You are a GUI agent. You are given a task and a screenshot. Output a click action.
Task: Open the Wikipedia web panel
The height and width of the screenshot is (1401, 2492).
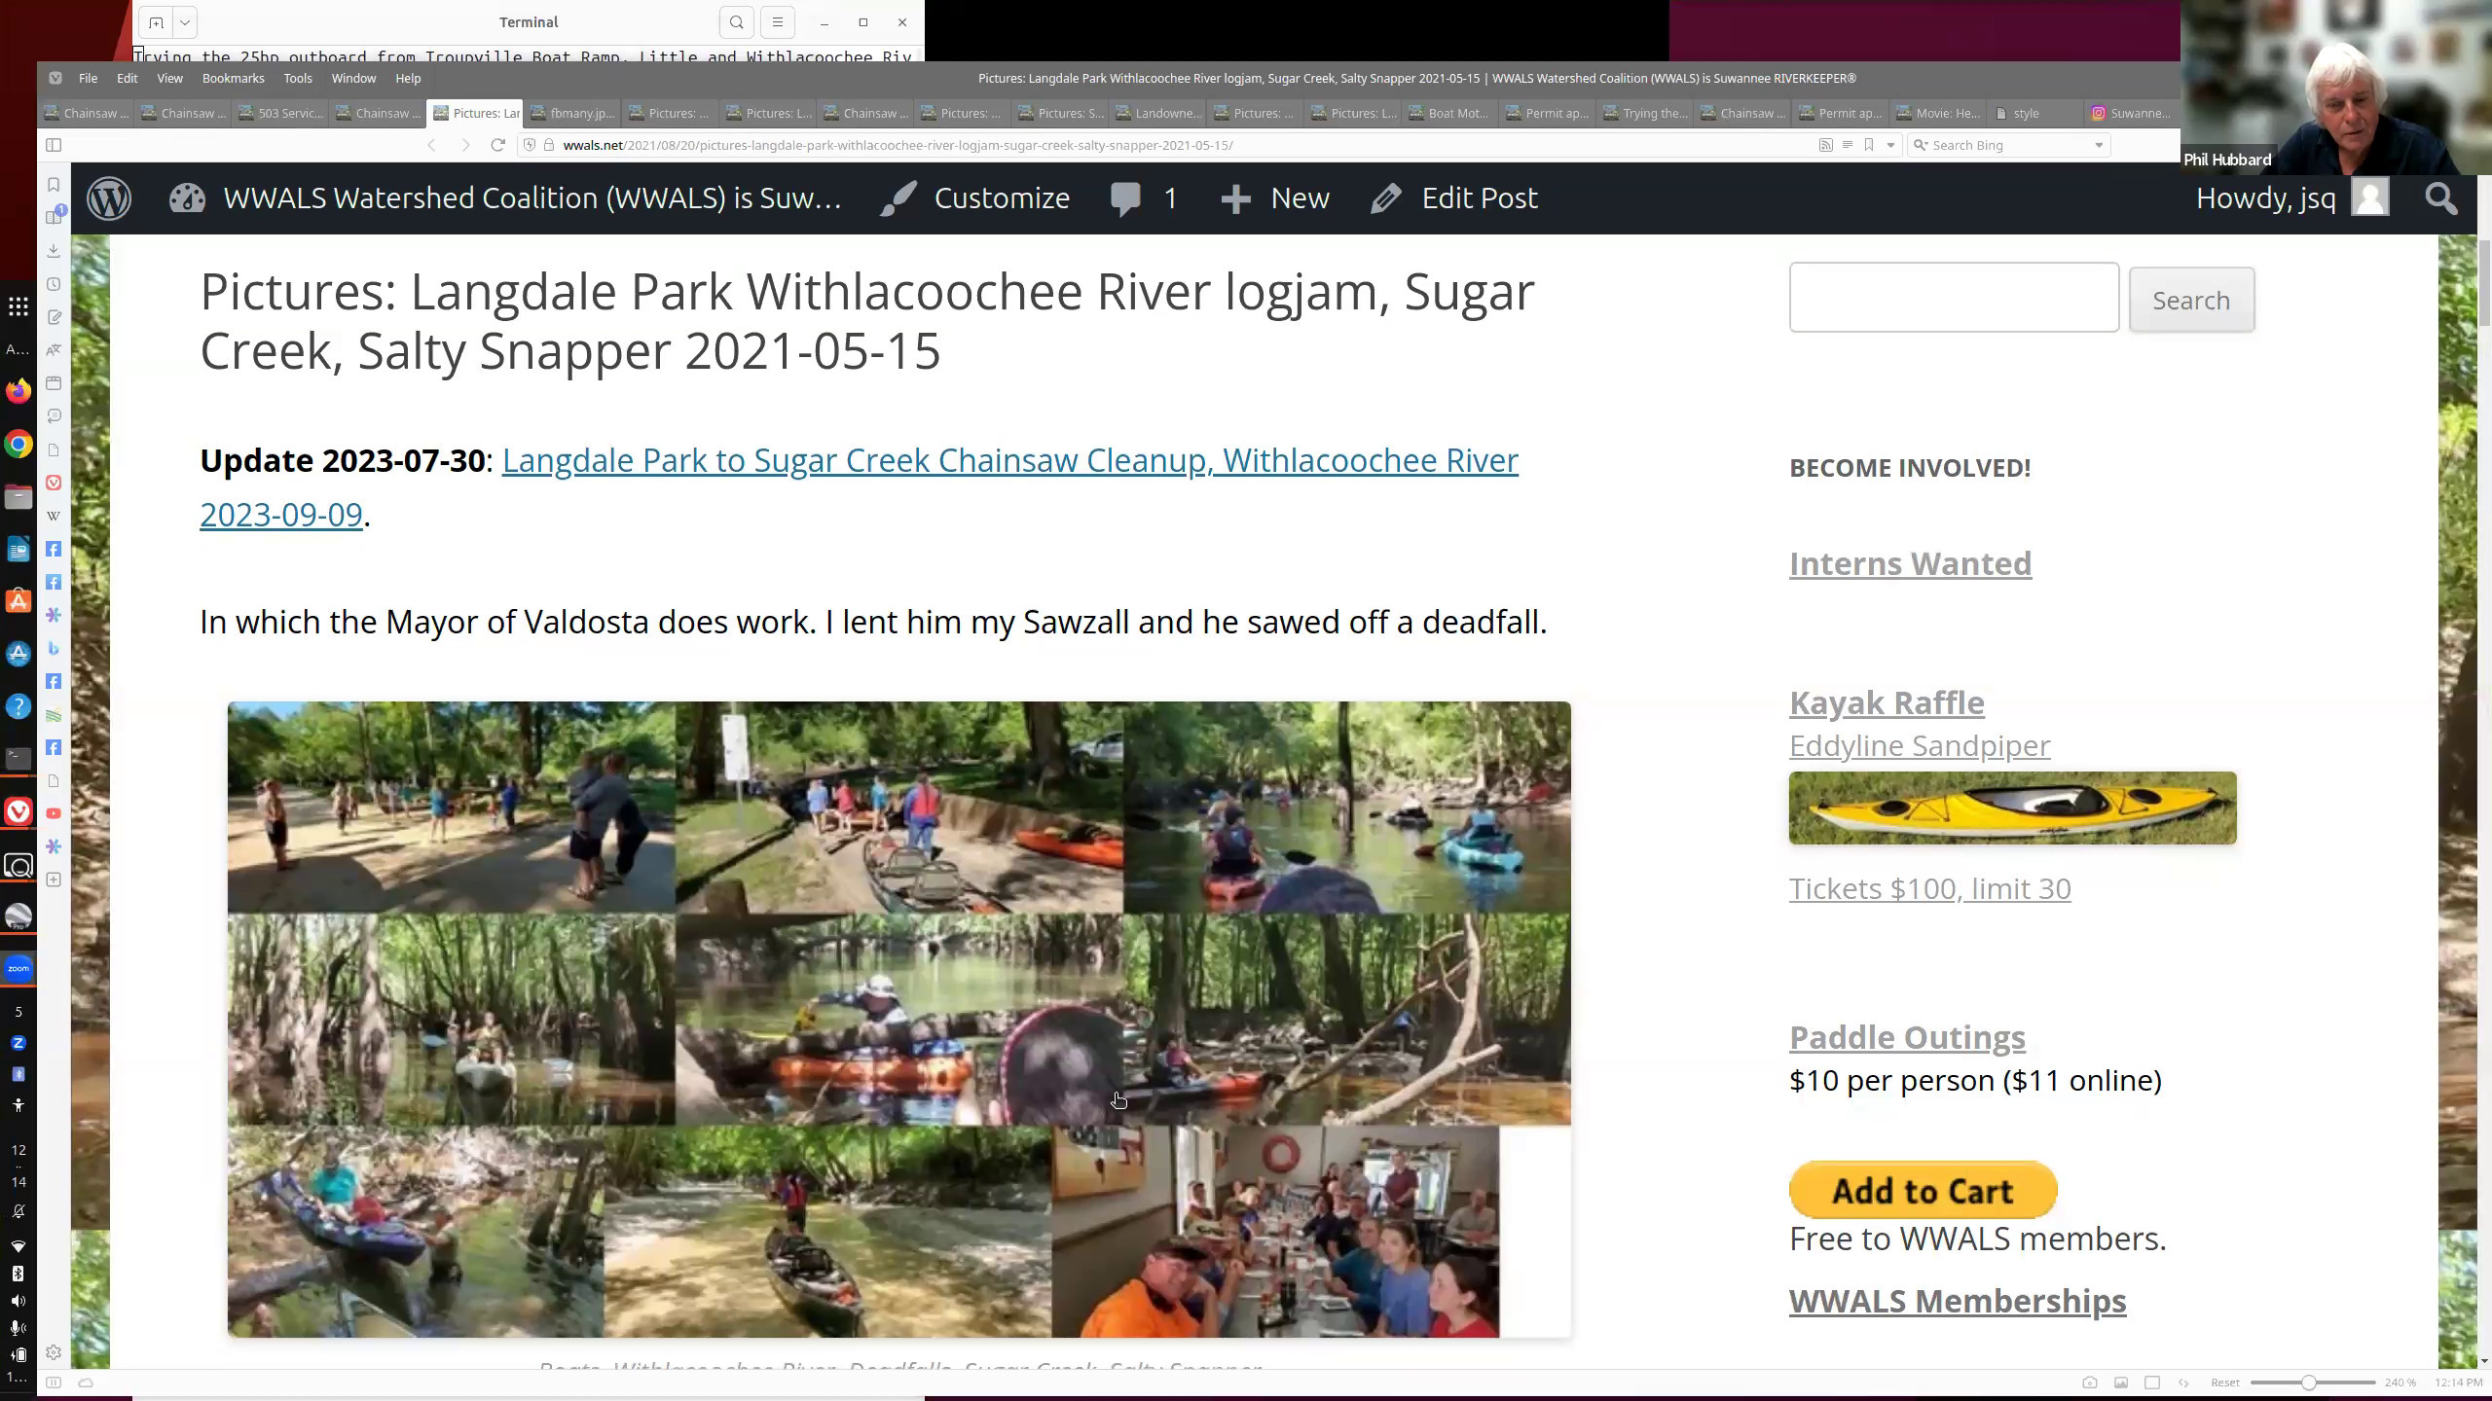click(x=54, y=516)
